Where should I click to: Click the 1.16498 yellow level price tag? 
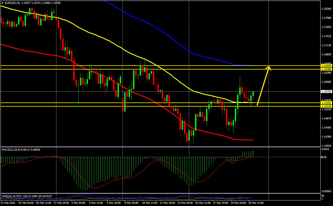point(326,65)
